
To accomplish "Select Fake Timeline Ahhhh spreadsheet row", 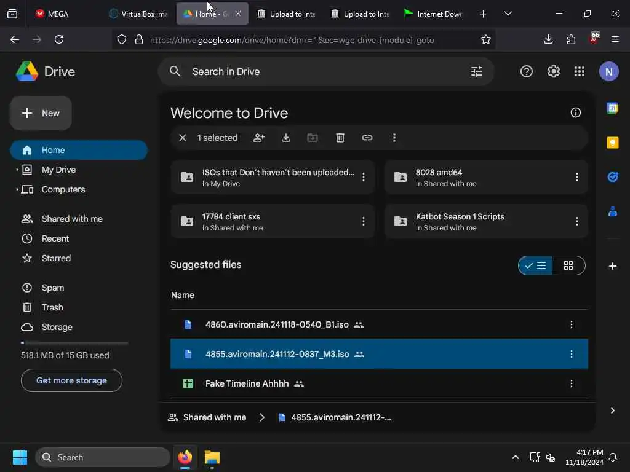I will tap(379, 383).
